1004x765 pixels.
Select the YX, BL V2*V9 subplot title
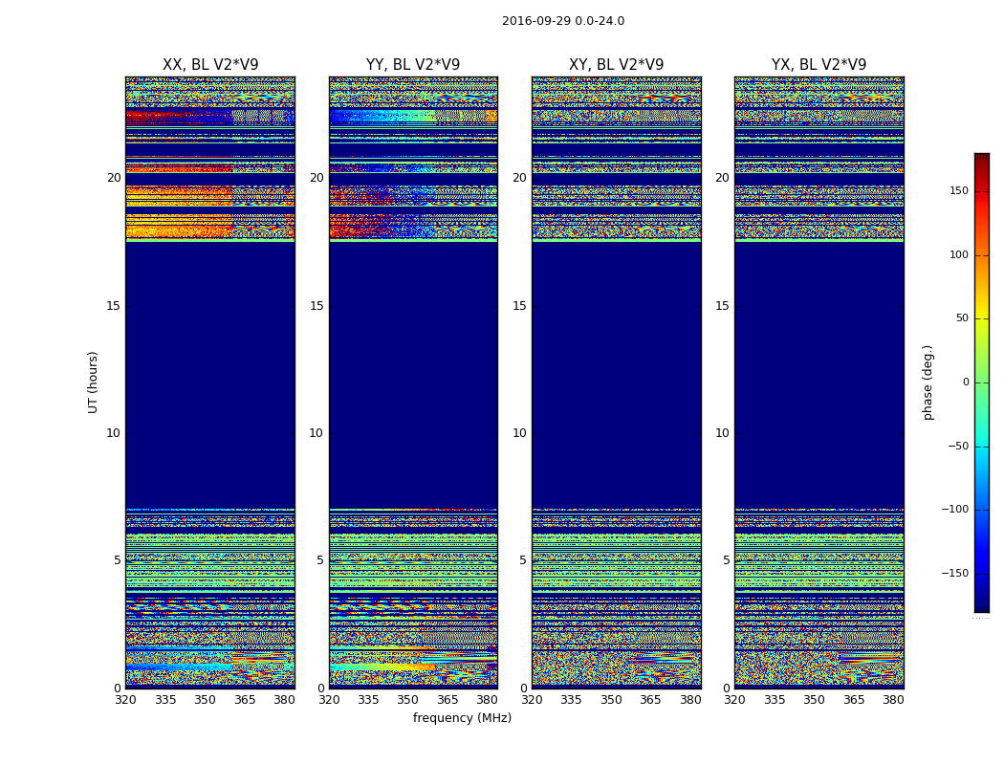(818, 65)
